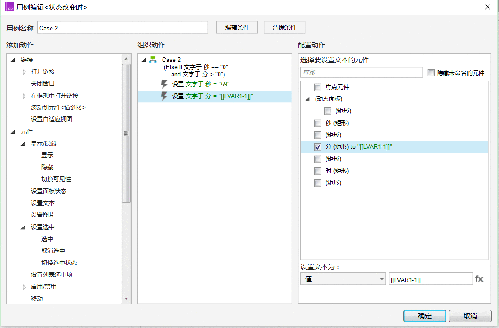Check the unnamed (矩形) box below 秒
The image size is (499, 328).
point(318,135)
